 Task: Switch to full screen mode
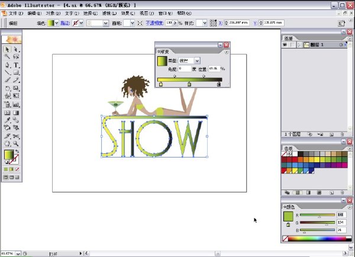pyautogui.click(x=17, y=177)
